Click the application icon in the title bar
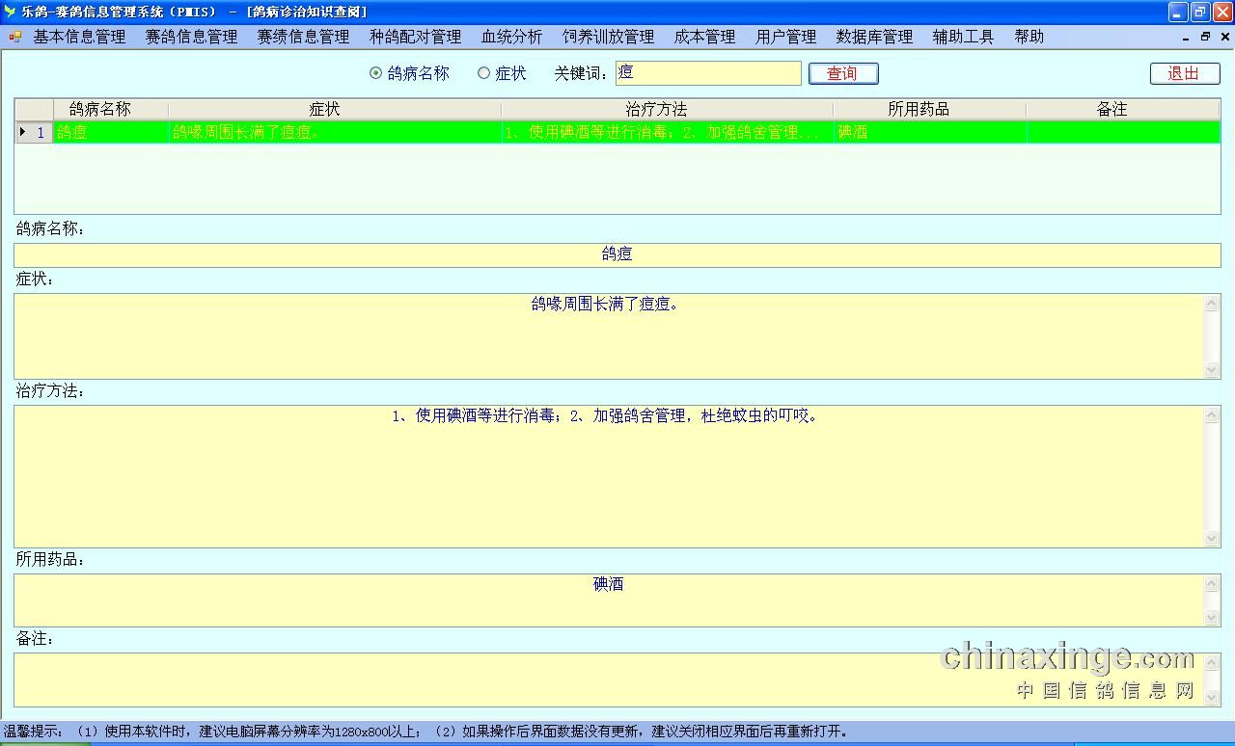Image resolution: width=1235 pixels, height=746 pixels. click(x=10, y=12)
